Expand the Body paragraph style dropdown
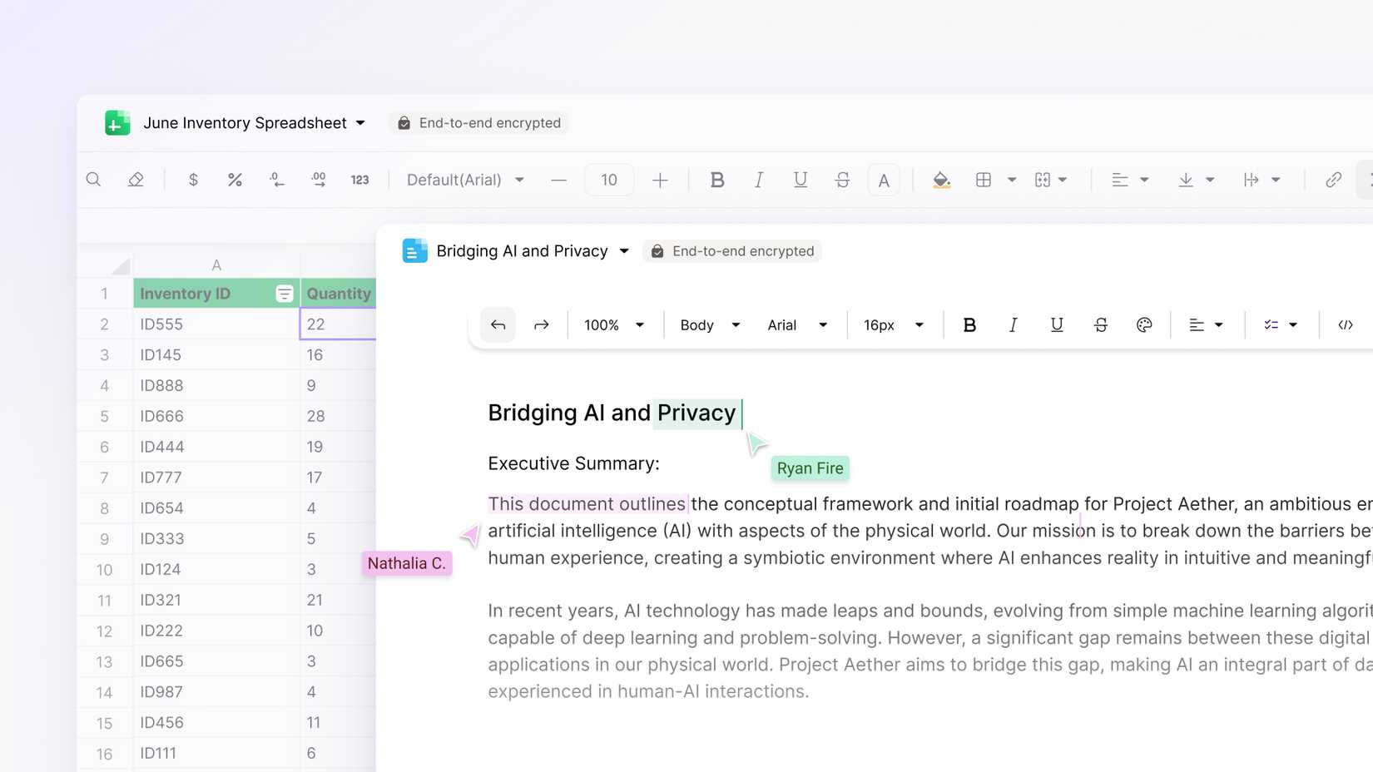Viewport: 1373px width, 772px height. (x=707, y=324)
